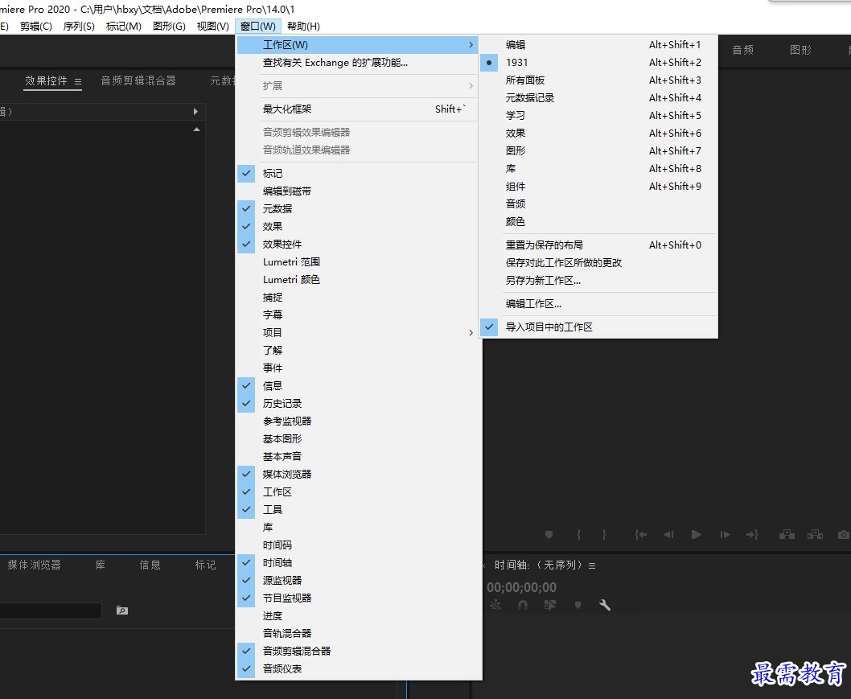Click Mark Out brace icon
The image size is (851, 699).
click(x=604, y=535)
